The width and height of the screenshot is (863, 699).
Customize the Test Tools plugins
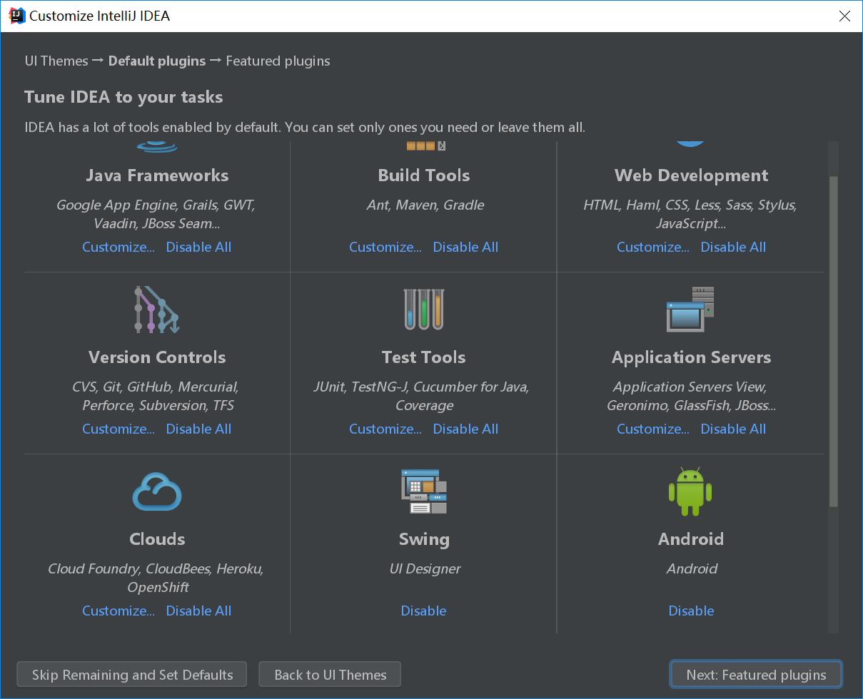tap(385, 429)
